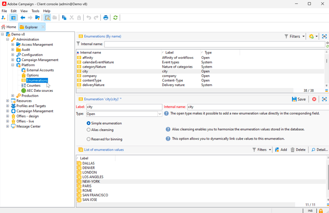
Task: Click the print icon in toolbar
Action: click(106, 18)
